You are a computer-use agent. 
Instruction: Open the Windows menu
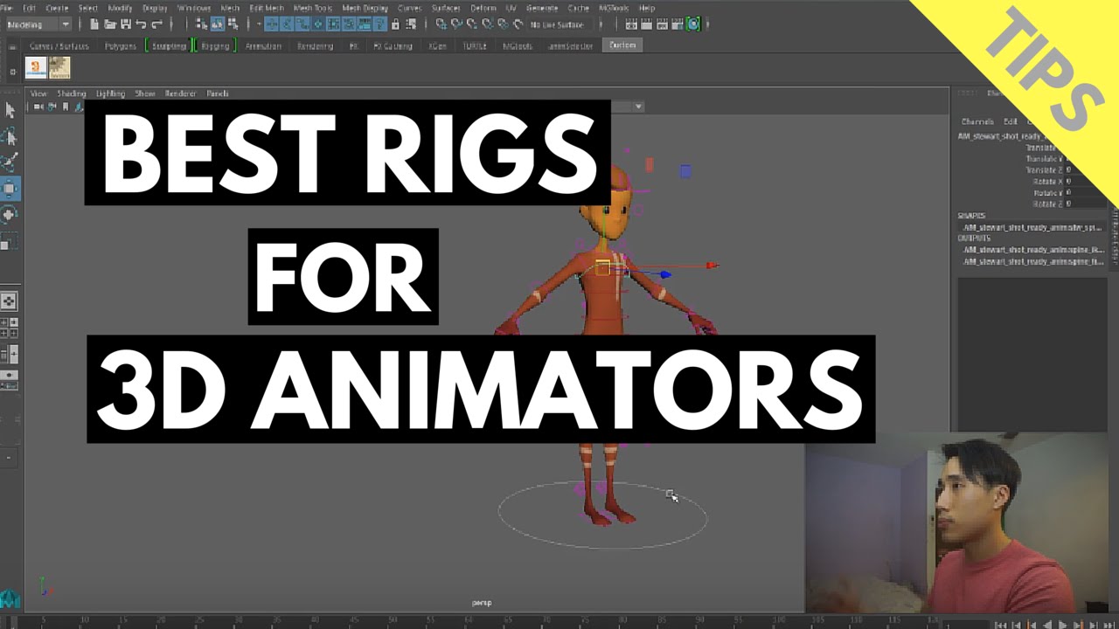coord(194,8)
